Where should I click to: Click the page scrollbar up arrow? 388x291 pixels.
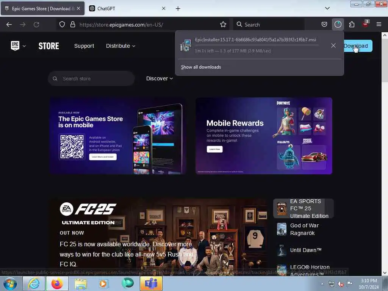tap(385, 35)
